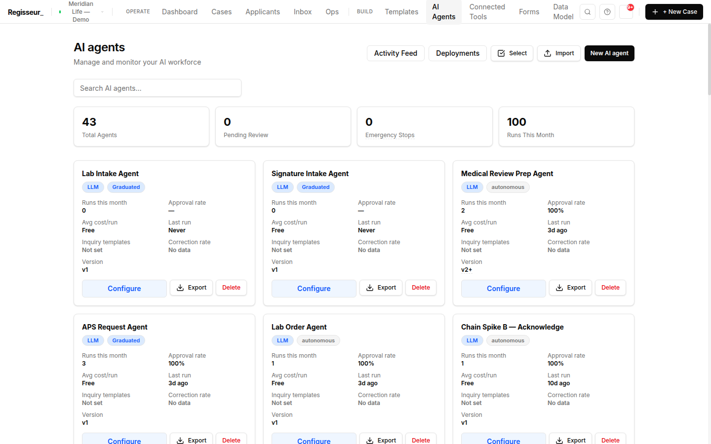Delete the Lab Intake Agent
This screenshot has width=711, height=444.
[x=231, y=288]
